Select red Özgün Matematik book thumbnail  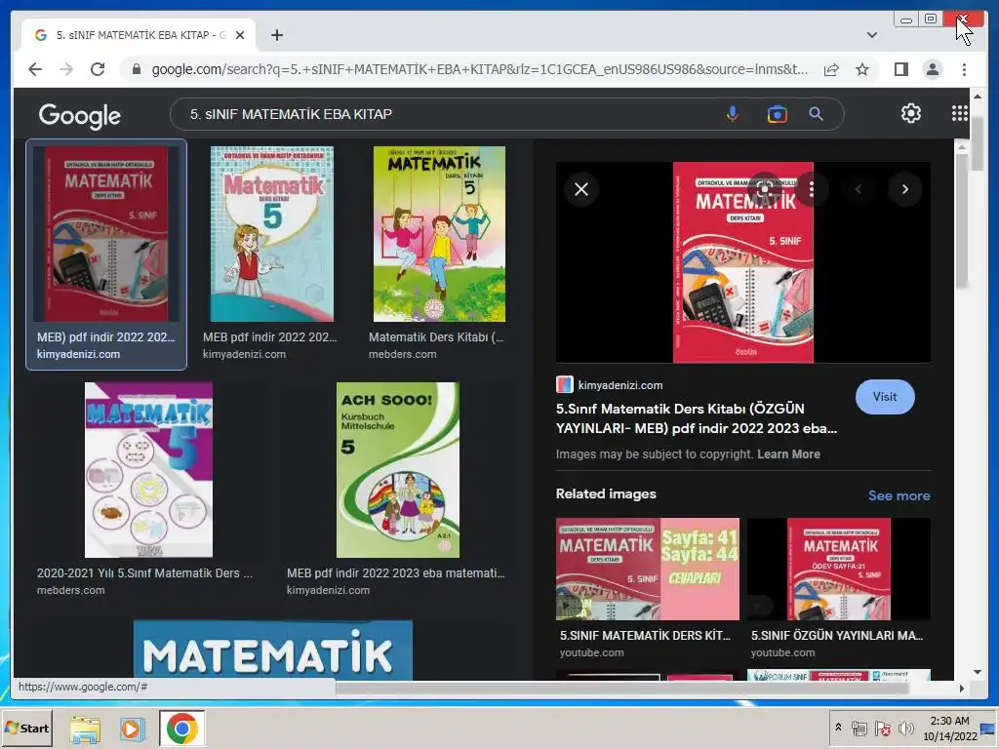tap(106, 234)
